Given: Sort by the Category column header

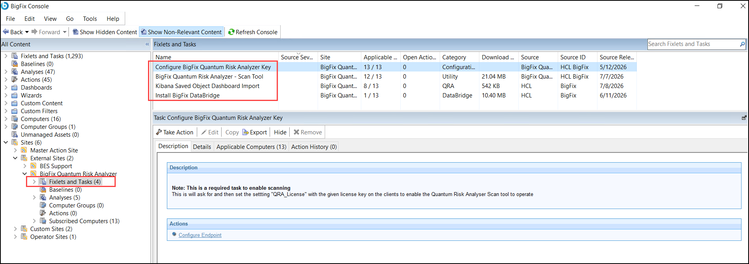Looking at the screenshot, I should pos(459,57).
